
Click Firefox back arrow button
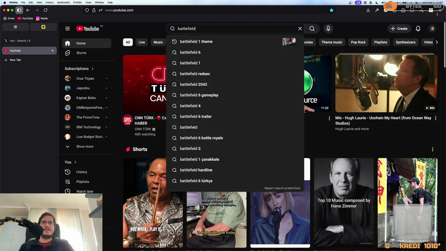(x=28, y=10)
